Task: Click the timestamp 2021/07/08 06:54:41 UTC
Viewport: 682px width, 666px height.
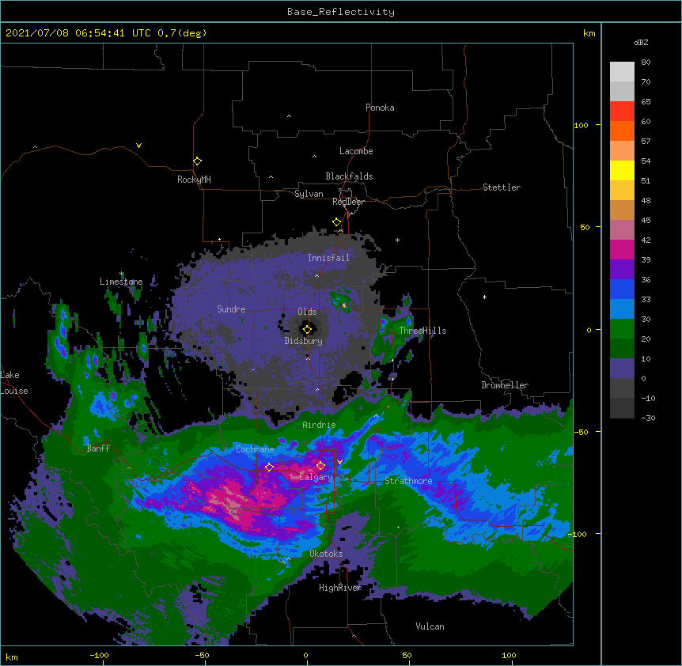Action: pyautogui.click(x=78, y=33)
